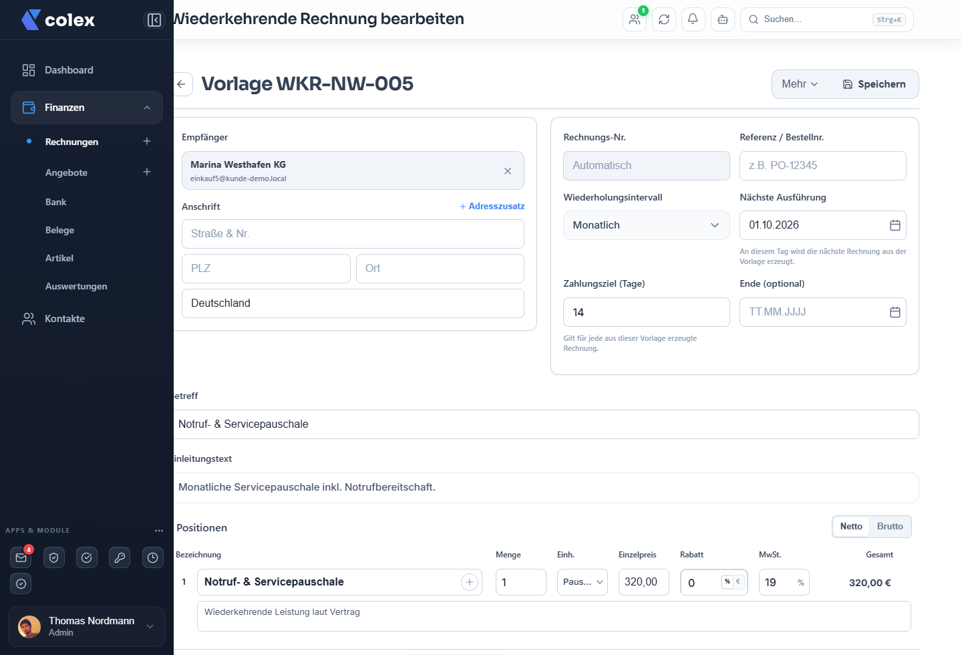Open Auswertungen in the sidebar

point(76,286)
